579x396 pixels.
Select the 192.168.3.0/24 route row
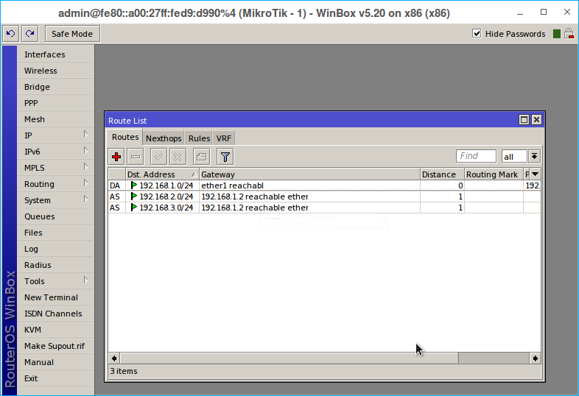tap(324, 208)
